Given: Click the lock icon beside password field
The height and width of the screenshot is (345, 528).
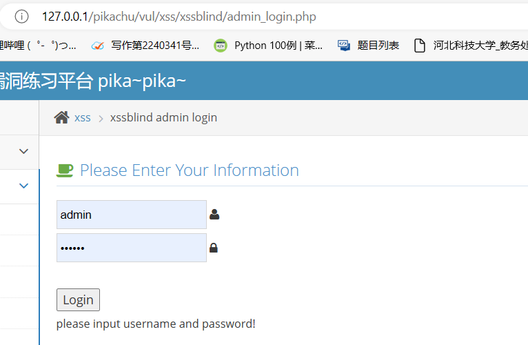Looking at the screenshot, I should (214, 248).
